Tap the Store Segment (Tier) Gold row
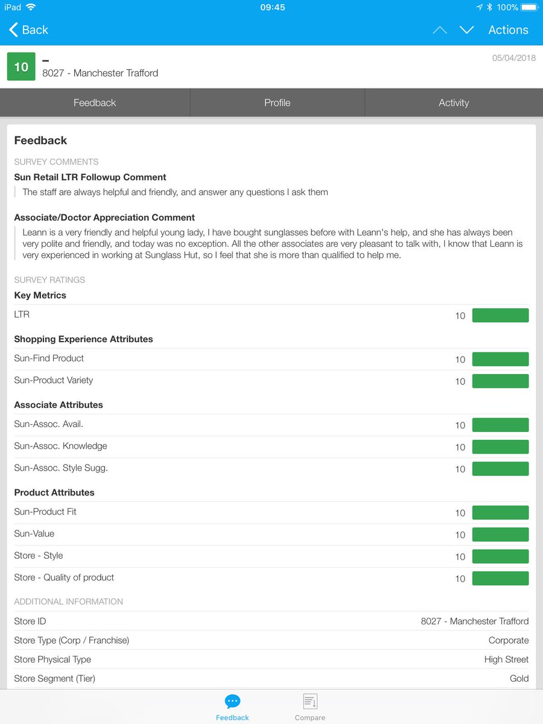 click(x=271, y=678)
